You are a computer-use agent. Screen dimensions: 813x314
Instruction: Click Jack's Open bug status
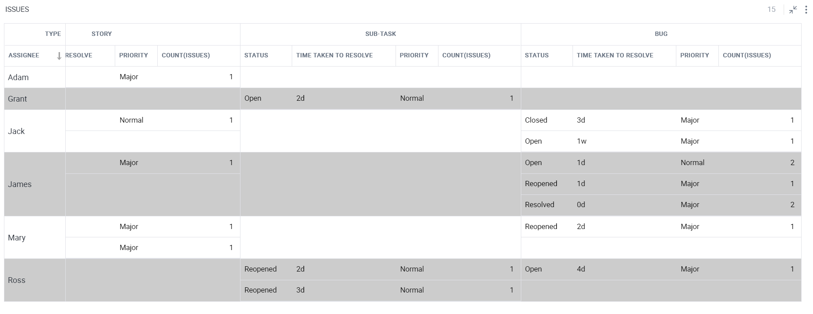click(533, 141)
